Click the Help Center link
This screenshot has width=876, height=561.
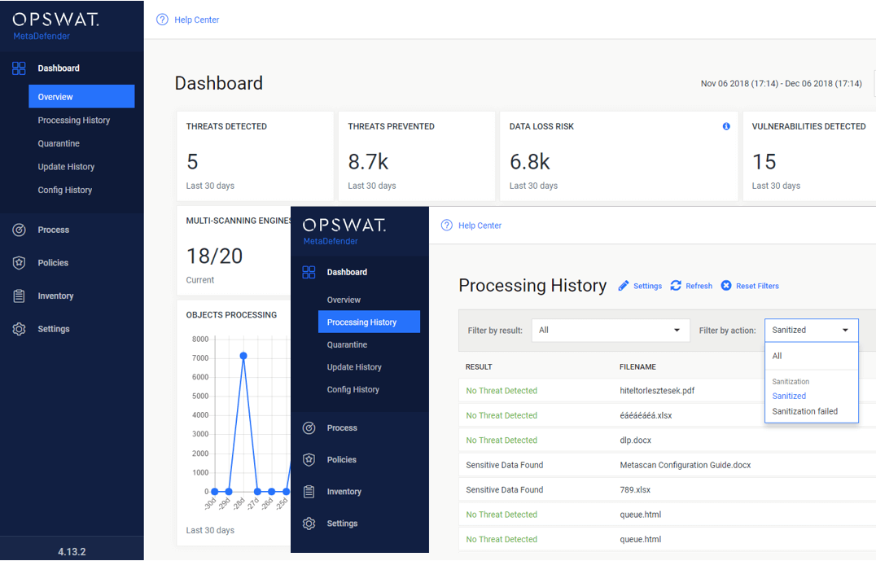click(x=479, y=226)
